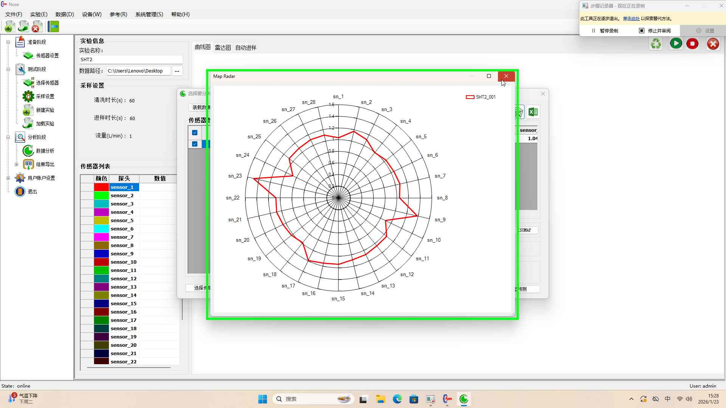Open 传感器设置 in the sidebar
The image size is (726, 408).
coord(47,56)
